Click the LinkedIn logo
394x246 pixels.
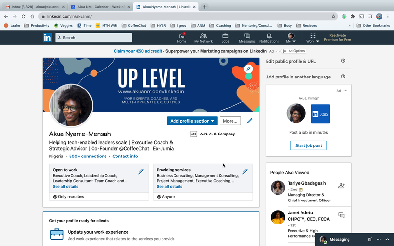[47, 37]
